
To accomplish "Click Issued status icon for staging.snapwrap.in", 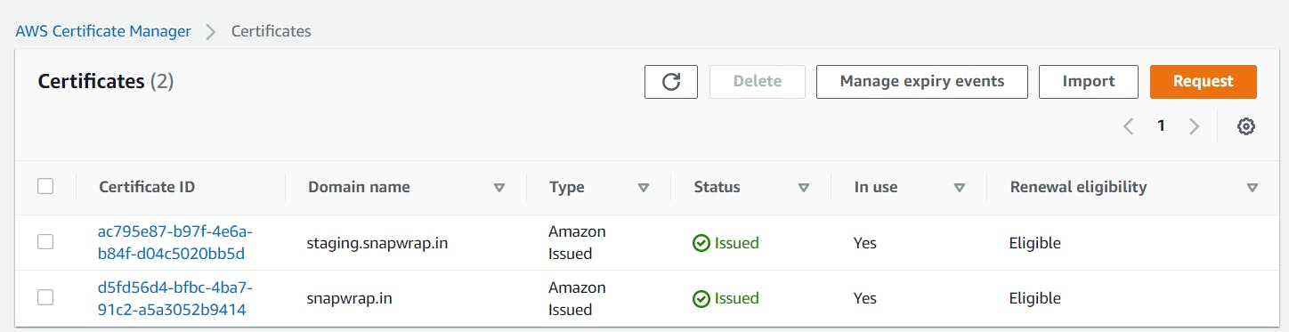I will tap(701, 243).
